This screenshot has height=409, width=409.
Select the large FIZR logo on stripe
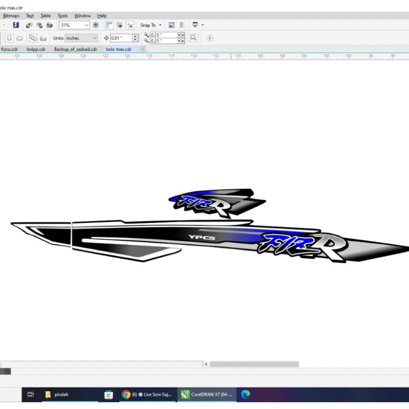[303, 247]
